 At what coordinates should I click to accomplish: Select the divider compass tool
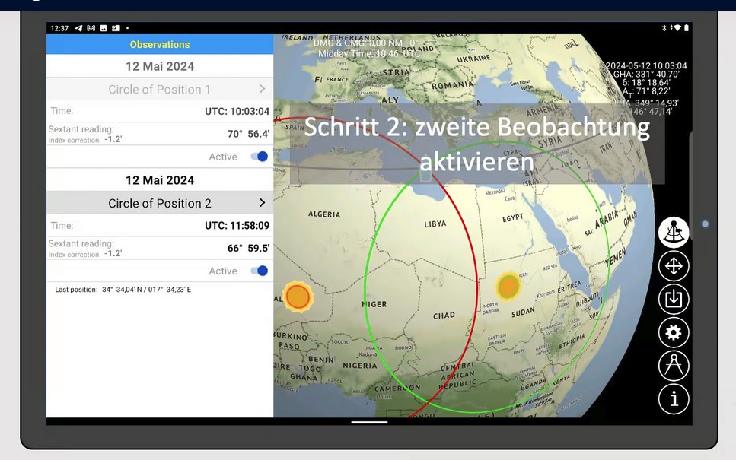click(674, 366)
